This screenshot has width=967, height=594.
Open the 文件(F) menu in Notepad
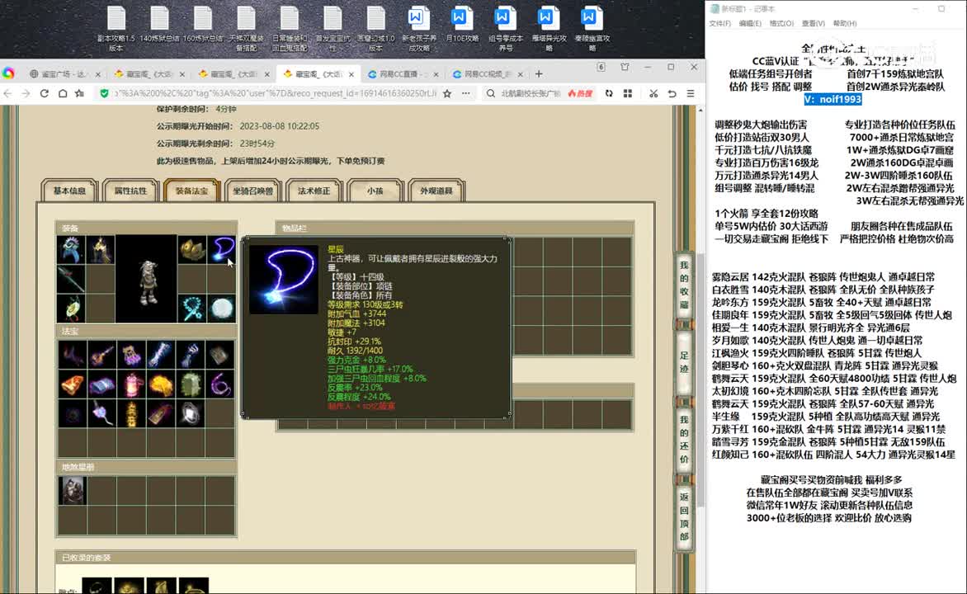719,23
